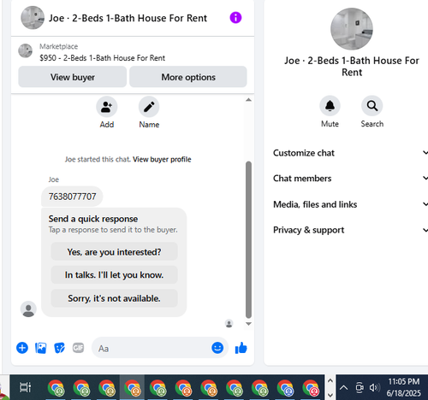Screen dimensions: 428x400
Task: Click the chat scrollbar down arrow
Action: click(x=248, y=324)
